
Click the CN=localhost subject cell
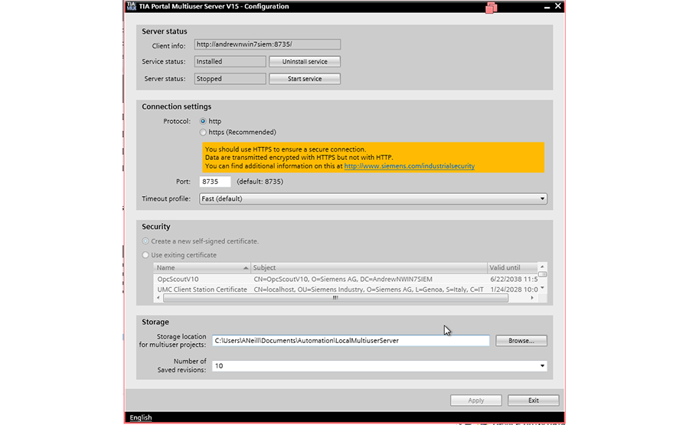[368, 289]
